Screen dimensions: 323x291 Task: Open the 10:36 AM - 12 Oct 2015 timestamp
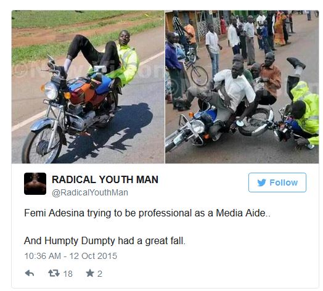click(71, 256)
